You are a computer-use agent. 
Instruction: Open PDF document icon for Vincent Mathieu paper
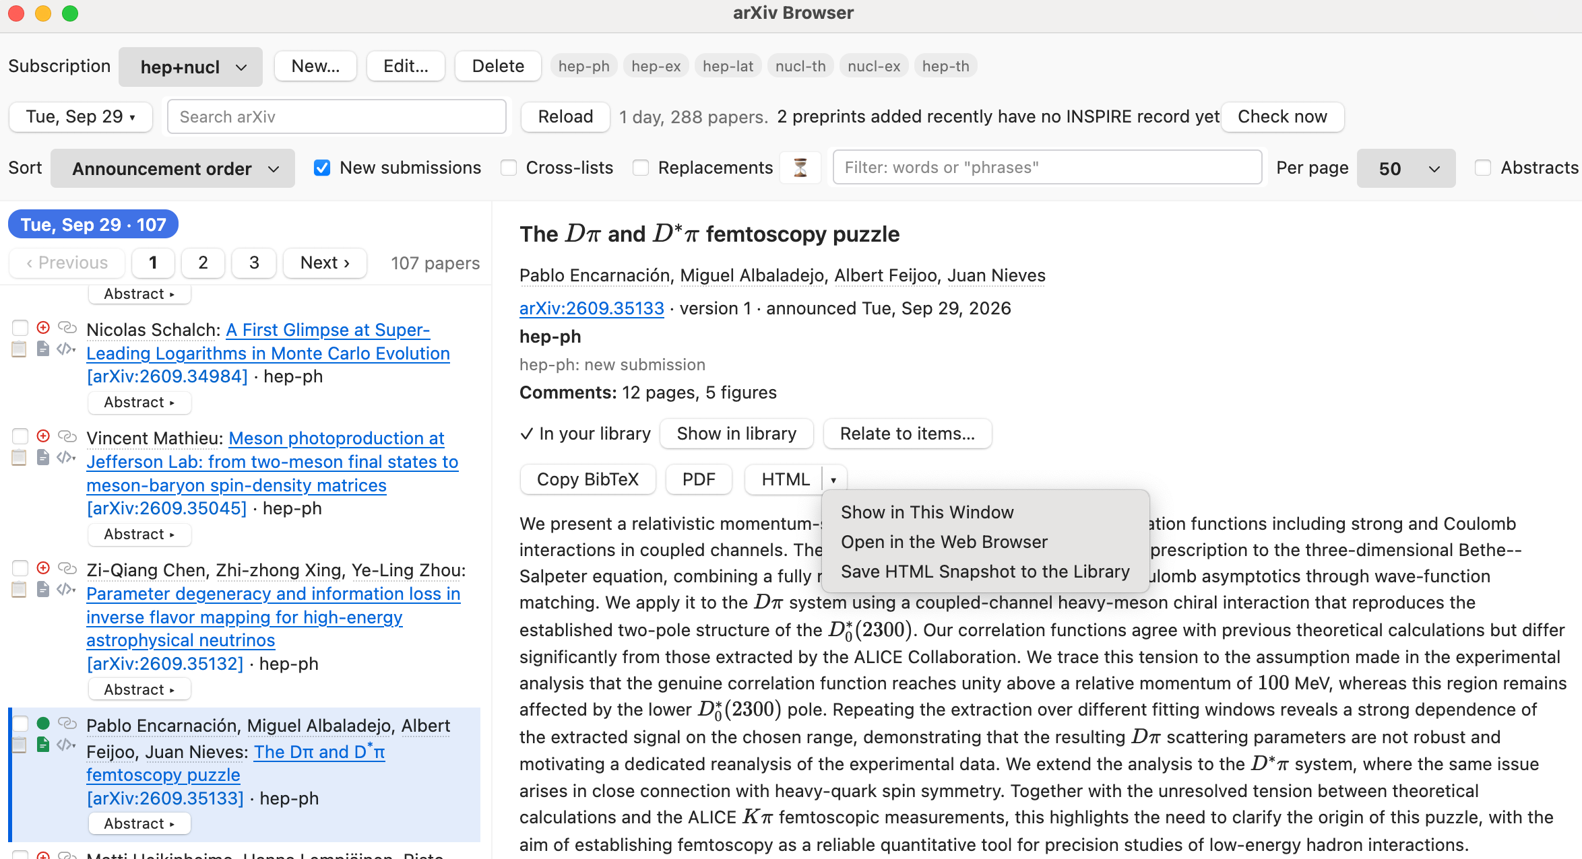[x=43, y=457]
